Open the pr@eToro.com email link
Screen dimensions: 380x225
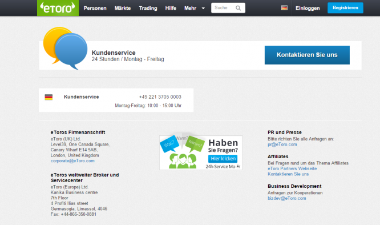coord(282,144)
